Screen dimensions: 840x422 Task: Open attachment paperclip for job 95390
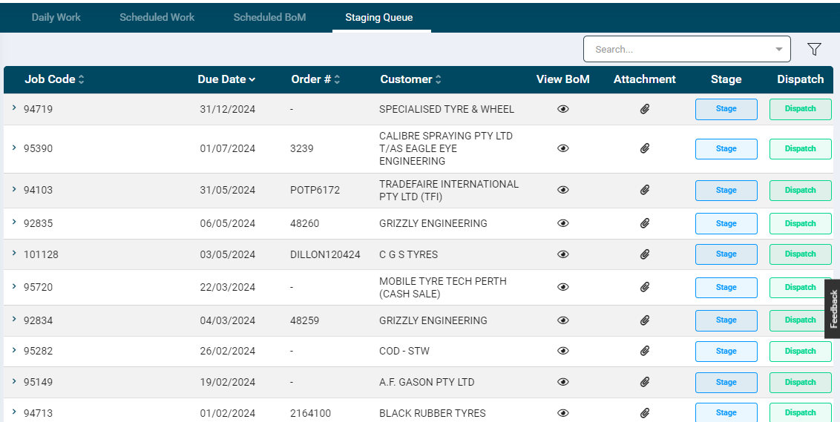645,148
